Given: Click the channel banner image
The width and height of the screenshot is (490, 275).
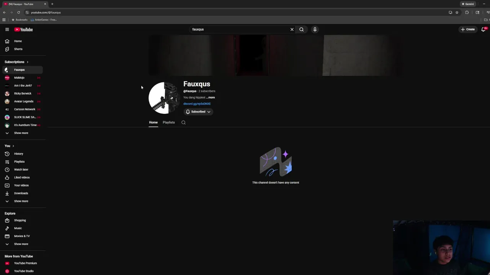Looking at the screenshot, I should [x=275, y=55].
